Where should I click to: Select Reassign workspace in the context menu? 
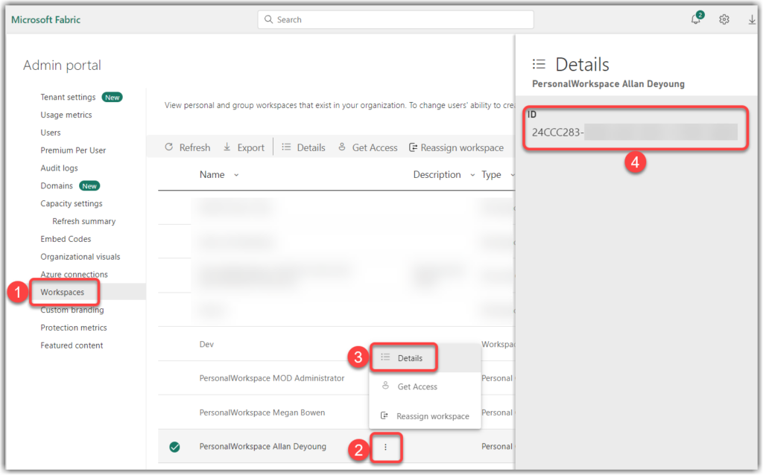[433, 416]
